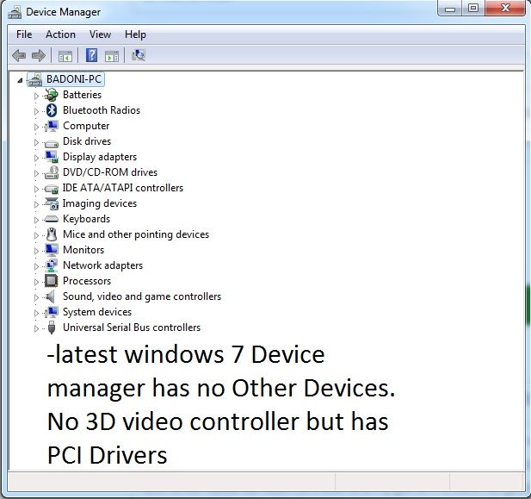This screenshot has width=531, height=499.
Task: Click the System devices icon
Action: point(51,312)
